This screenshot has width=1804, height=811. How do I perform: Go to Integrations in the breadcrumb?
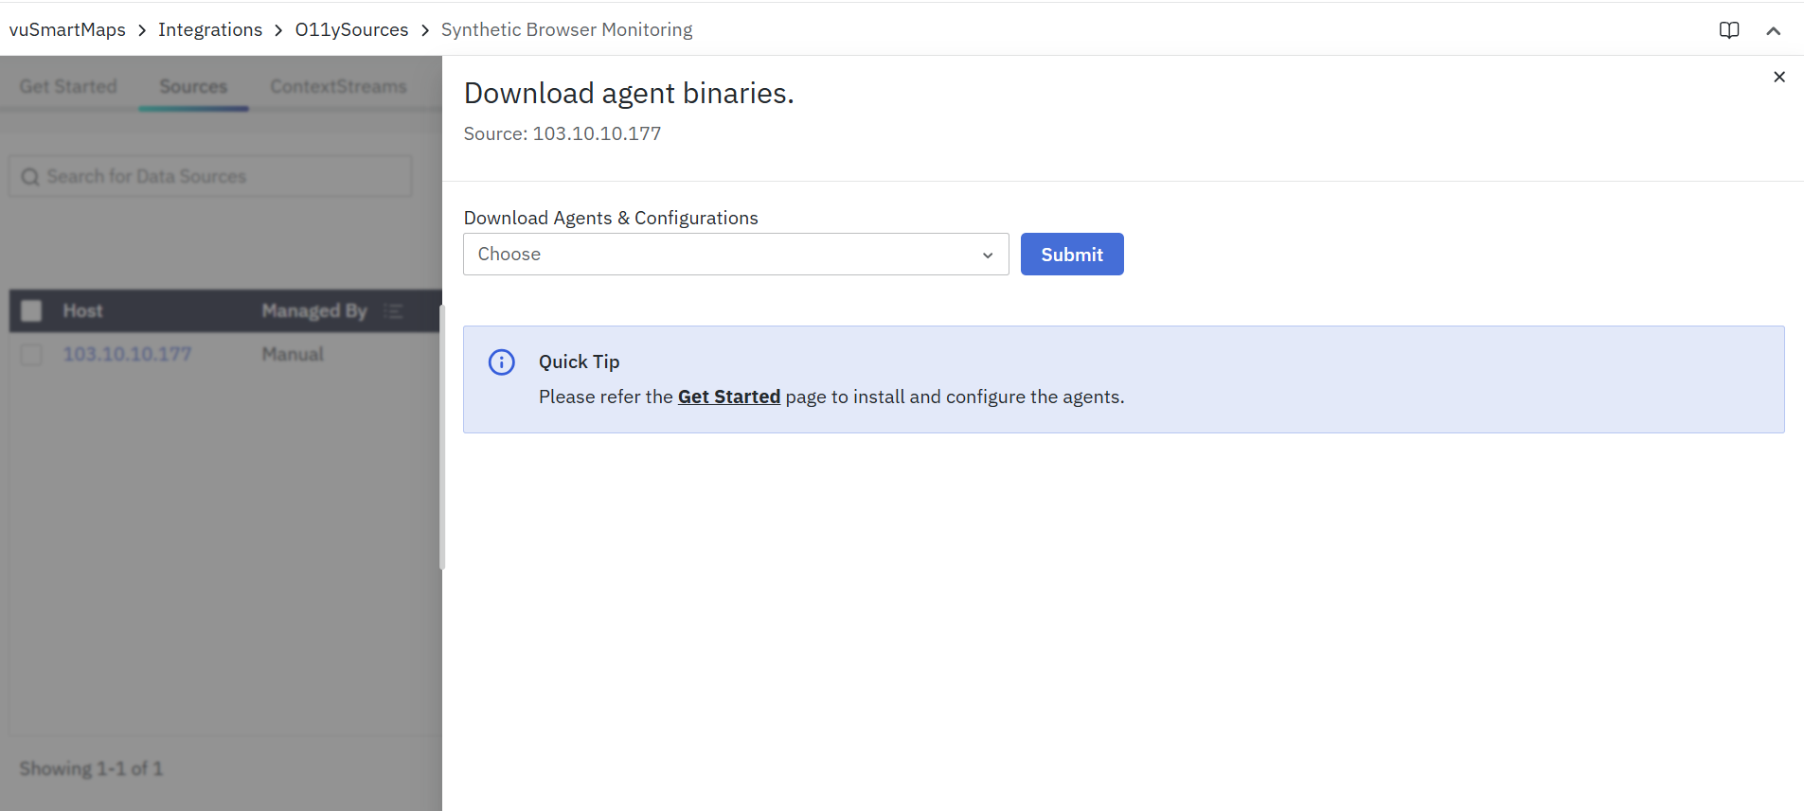[209, 29]
